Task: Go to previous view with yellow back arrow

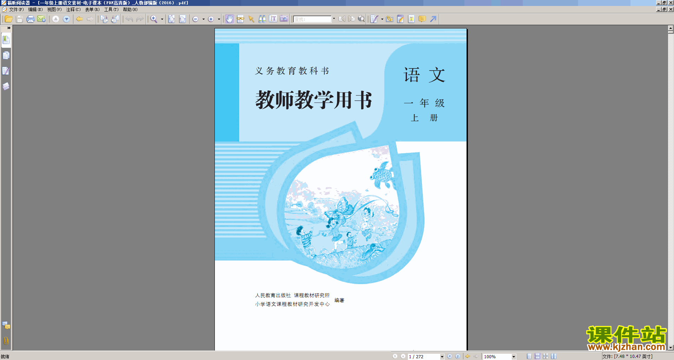Action: point(79,19)
